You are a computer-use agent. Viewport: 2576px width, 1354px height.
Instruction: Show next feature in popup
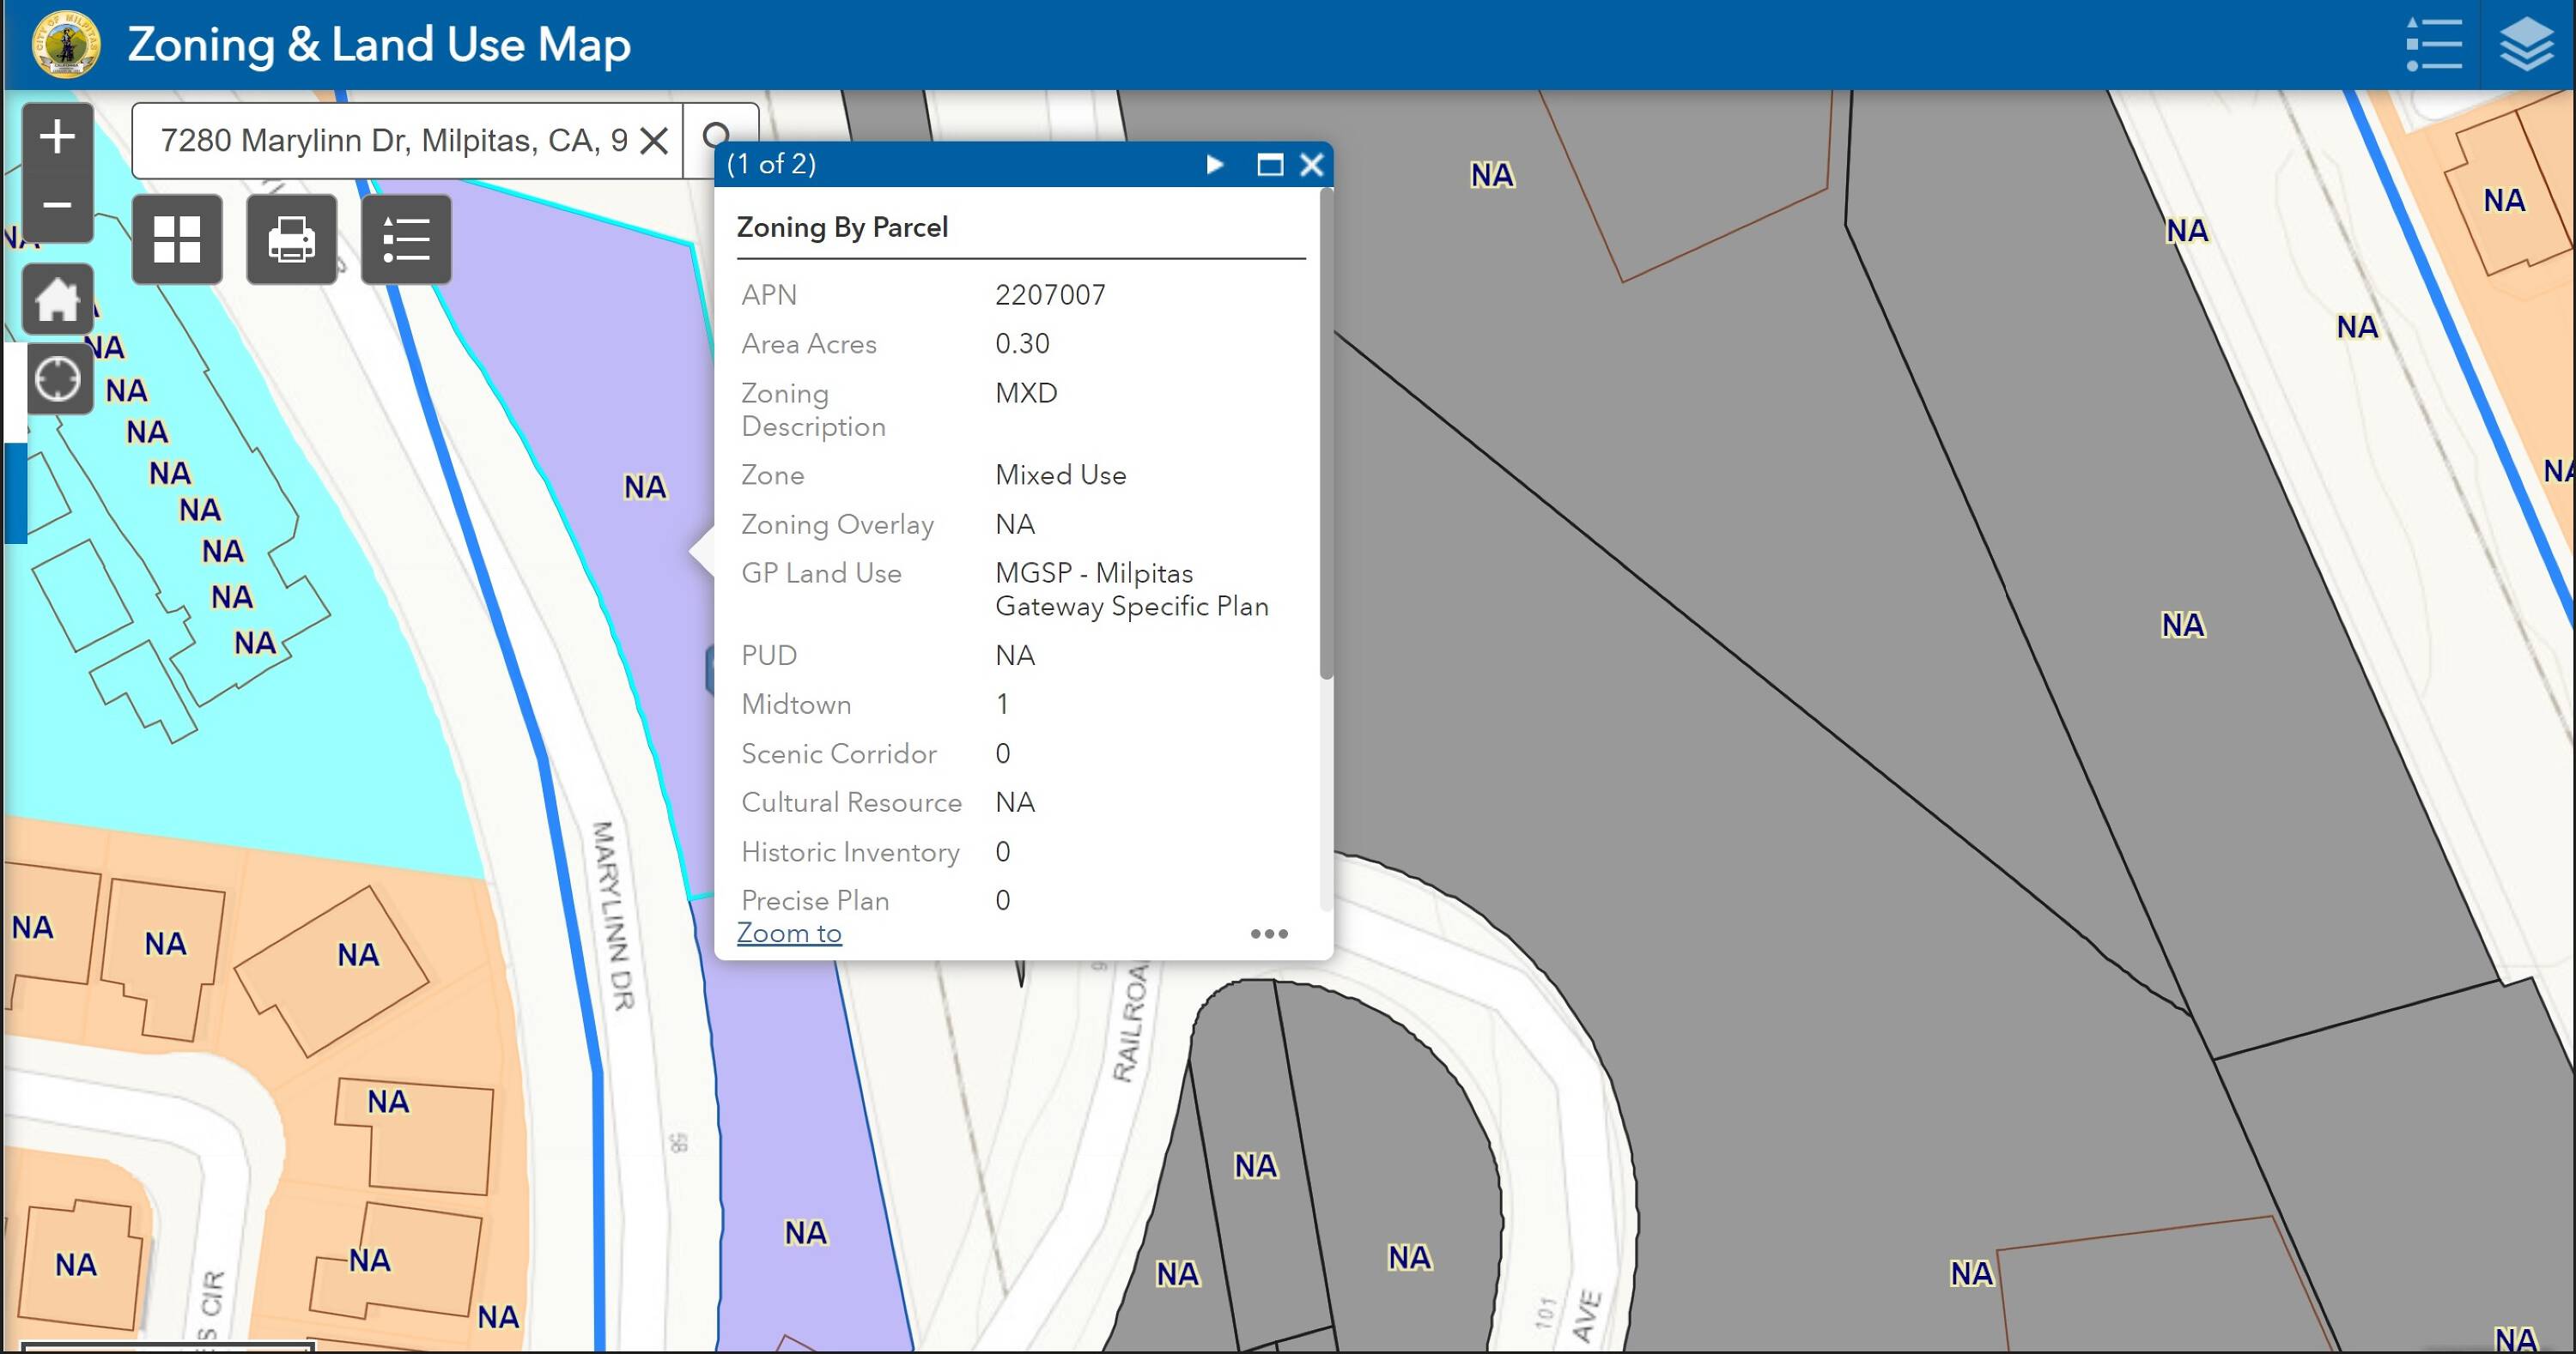click(1215, 164)
